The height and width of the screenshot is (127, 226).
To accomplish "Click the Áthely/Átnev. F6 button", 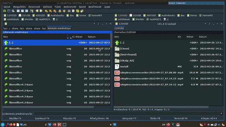I will pyautogui.click(x=99, y=119).
